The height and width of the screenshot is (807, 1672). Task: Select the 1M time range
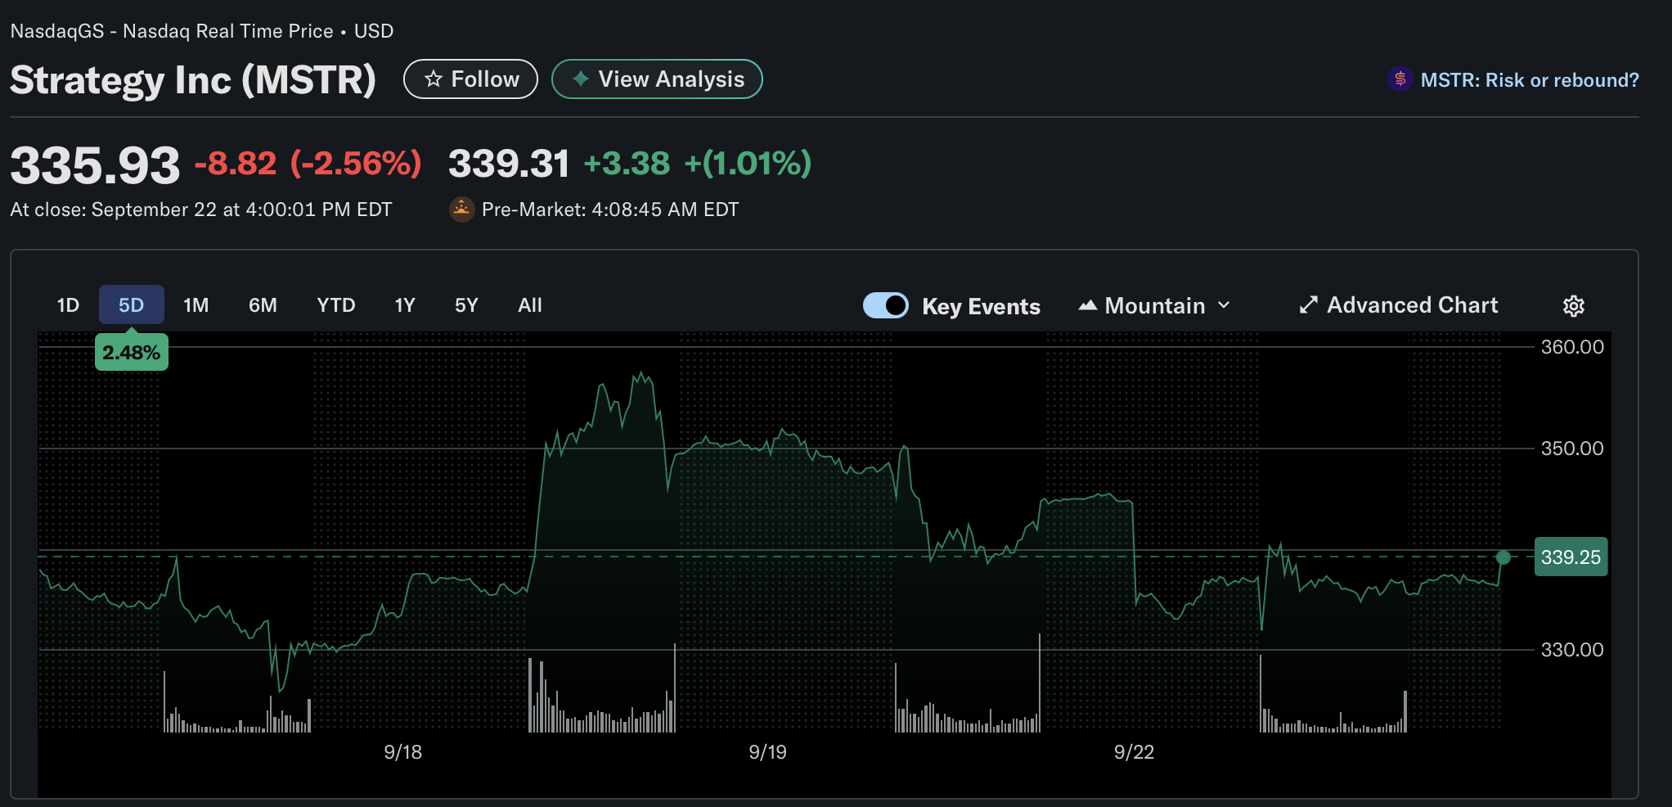click(196, 304)
